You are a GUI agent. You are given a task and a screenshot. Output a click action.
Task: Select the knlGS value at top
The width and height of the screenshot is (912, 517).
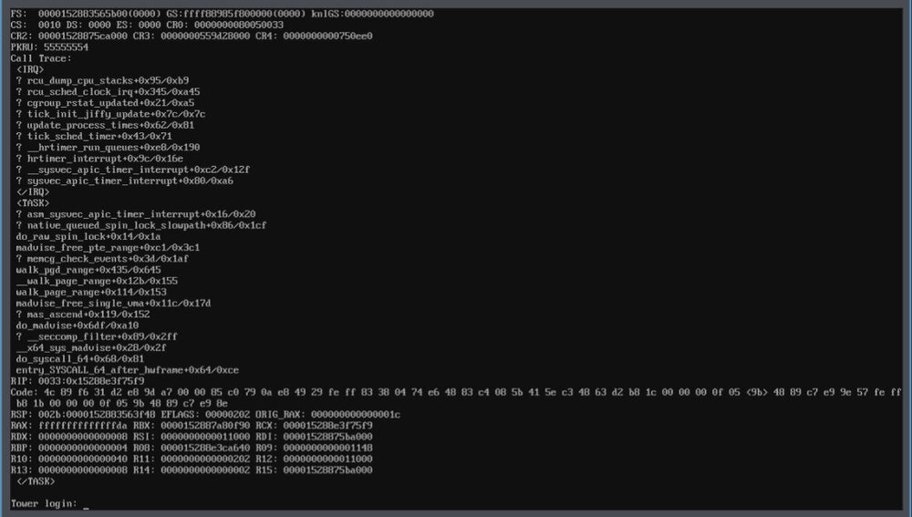(373, 14)
